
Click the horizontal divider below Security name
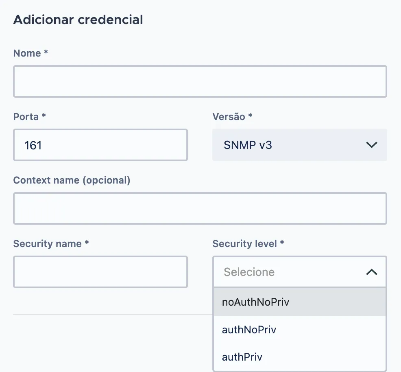[113, 315]
